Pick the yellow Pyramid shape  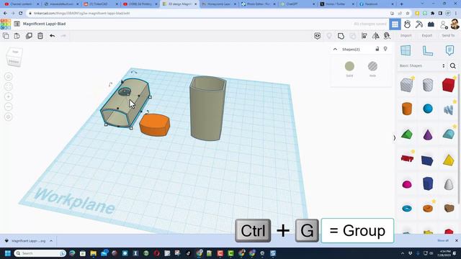click(448, 160)
